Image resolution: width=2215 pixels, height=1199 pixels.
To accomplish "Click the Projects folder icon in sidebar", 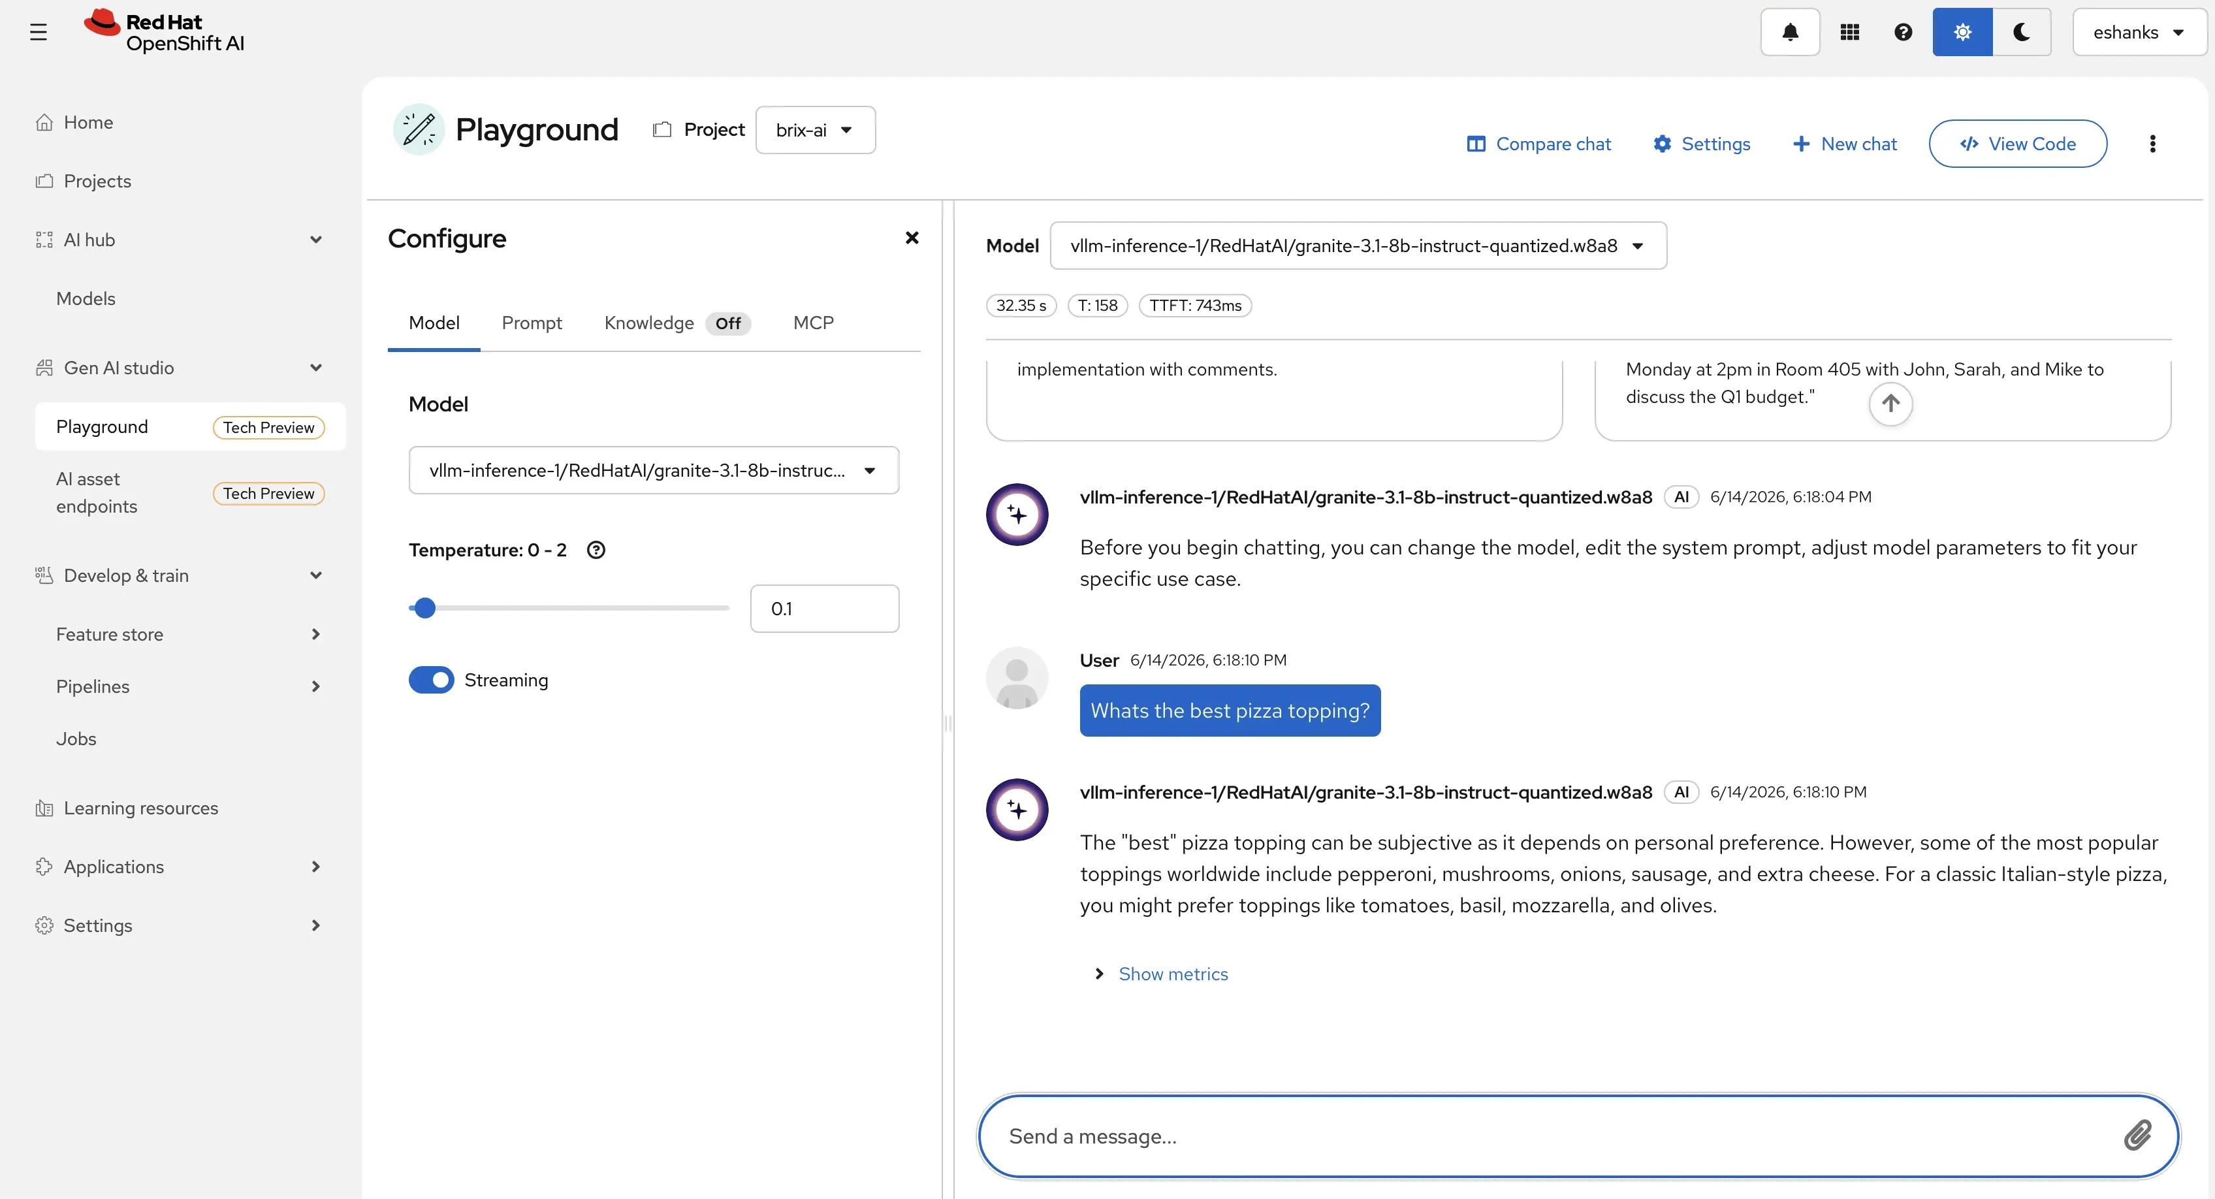I will 44,181.
